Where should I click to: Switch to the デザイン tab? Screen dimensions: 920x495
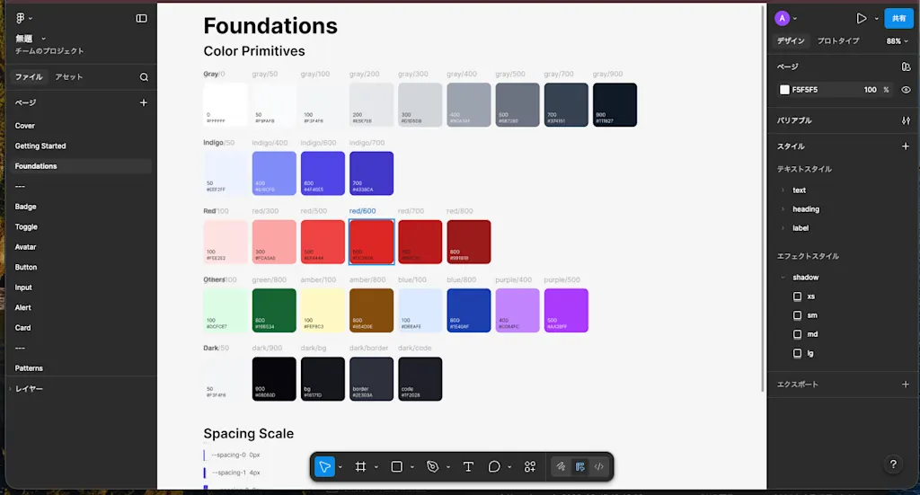(x=791, y=41)
